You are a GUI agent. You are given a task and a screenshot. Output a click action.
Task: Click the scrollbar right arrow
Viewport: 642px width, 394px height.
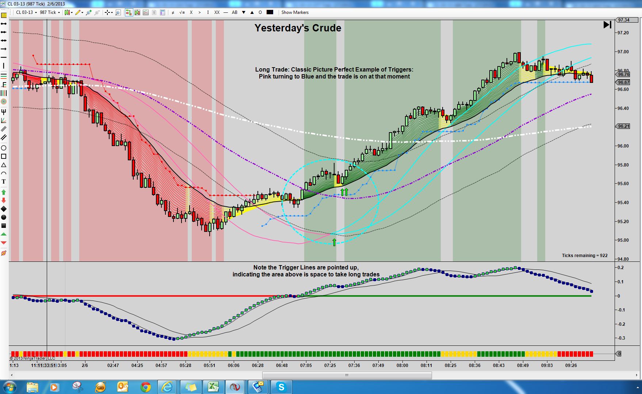[x=637, y=375]
